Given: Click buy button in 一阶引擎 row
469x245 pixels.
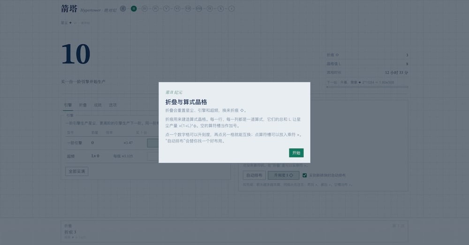Looking at the screenshot, I should click(153, 143).
